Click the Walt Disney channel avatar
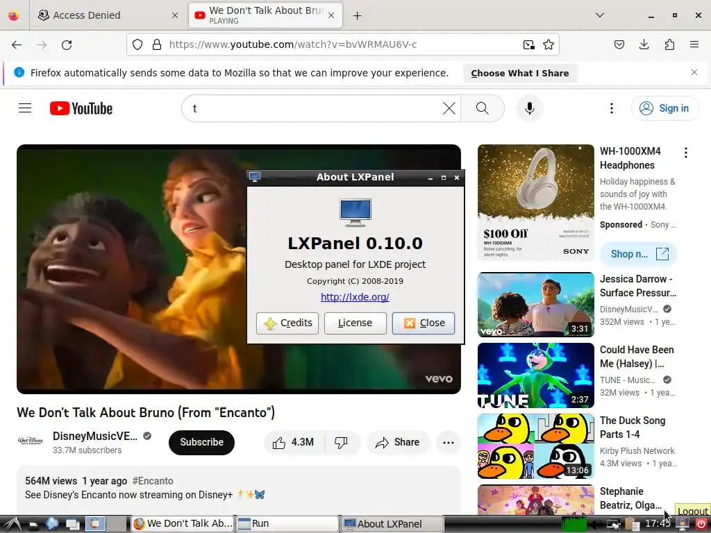This screenshot has height=533, width=711. click(x=31, y=441)
